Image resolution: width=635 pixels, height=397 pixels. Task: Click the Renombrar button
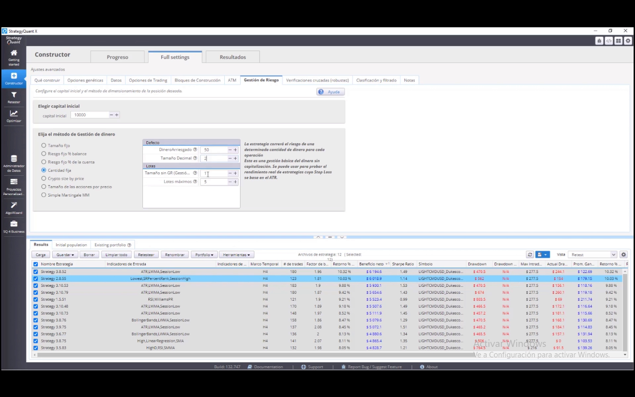click(175, 255)
